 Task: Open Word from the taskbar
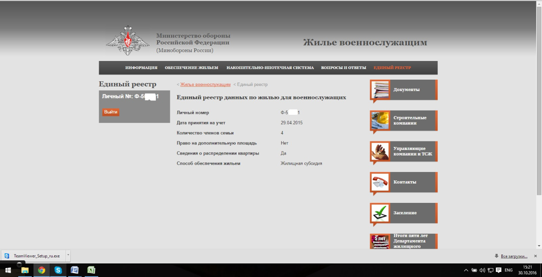[75, 270]
